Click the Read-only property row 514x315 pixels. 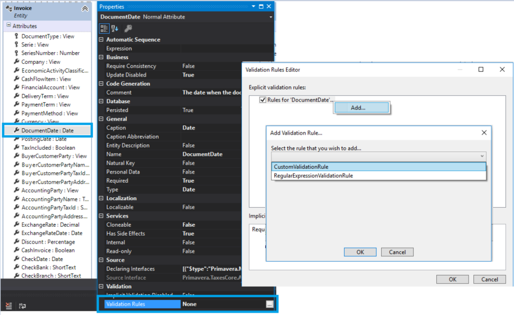(173, 251)
